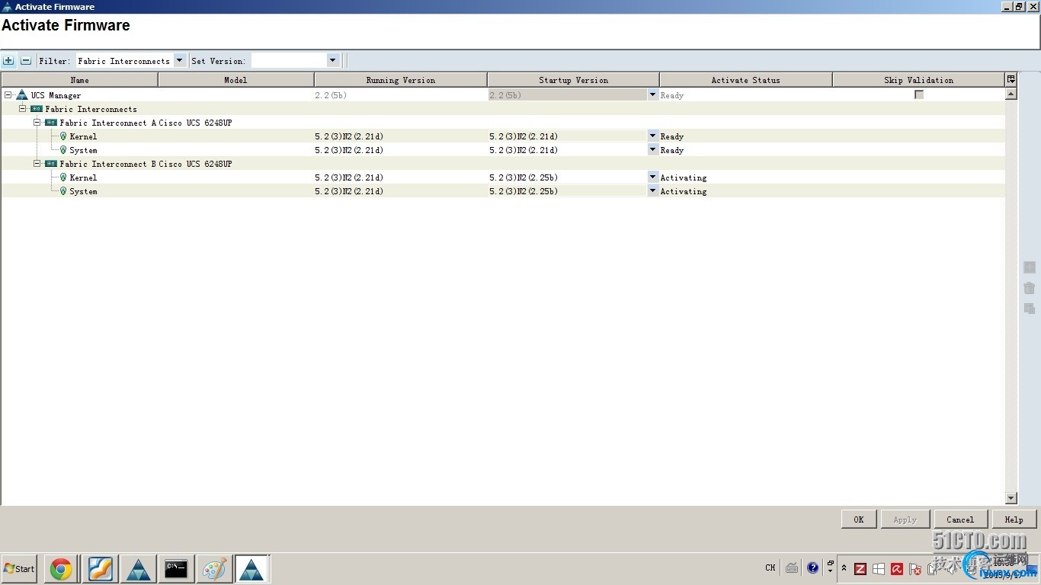Click the Activate Status column header
This screenshot has width=1041, height=585.
745,79
